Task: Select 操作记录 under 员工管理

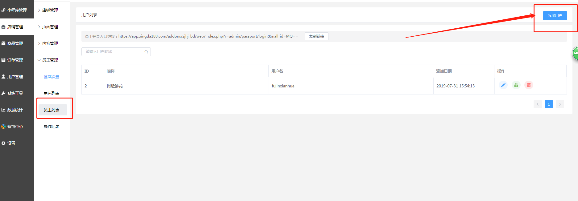Action: coord(52,127)
